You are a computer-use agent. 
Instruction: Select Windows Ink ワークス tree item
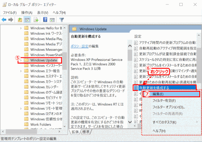[46, 33]
